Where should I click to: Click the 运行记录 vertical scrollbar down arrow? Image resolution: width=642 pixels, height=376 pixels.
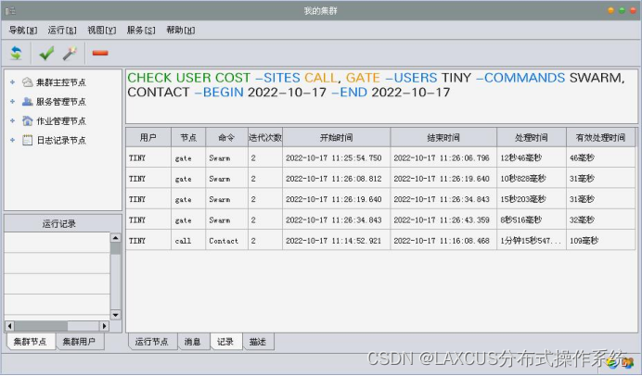(x=115, y=315)
